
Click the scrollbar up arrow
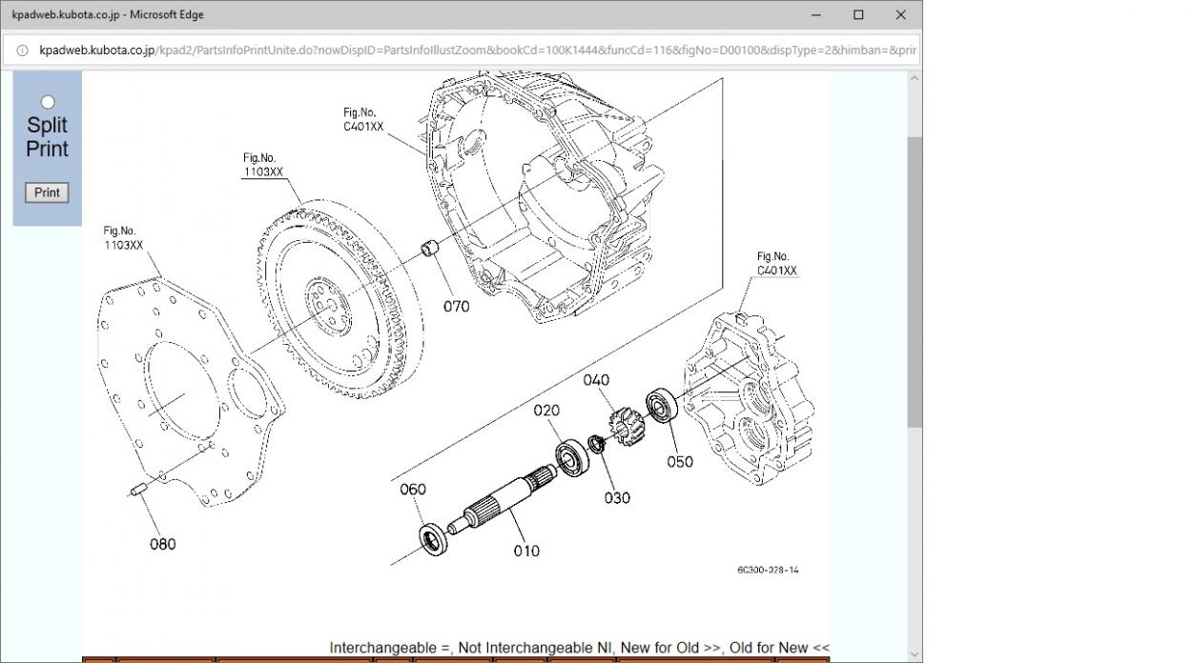coord(915,79)
